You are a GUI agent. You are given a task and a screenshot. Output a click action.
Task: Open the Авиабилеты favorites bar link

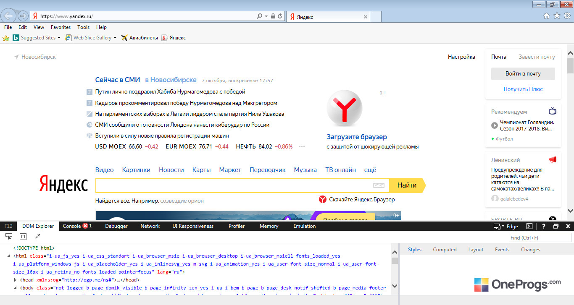click(x=140, y=38)
